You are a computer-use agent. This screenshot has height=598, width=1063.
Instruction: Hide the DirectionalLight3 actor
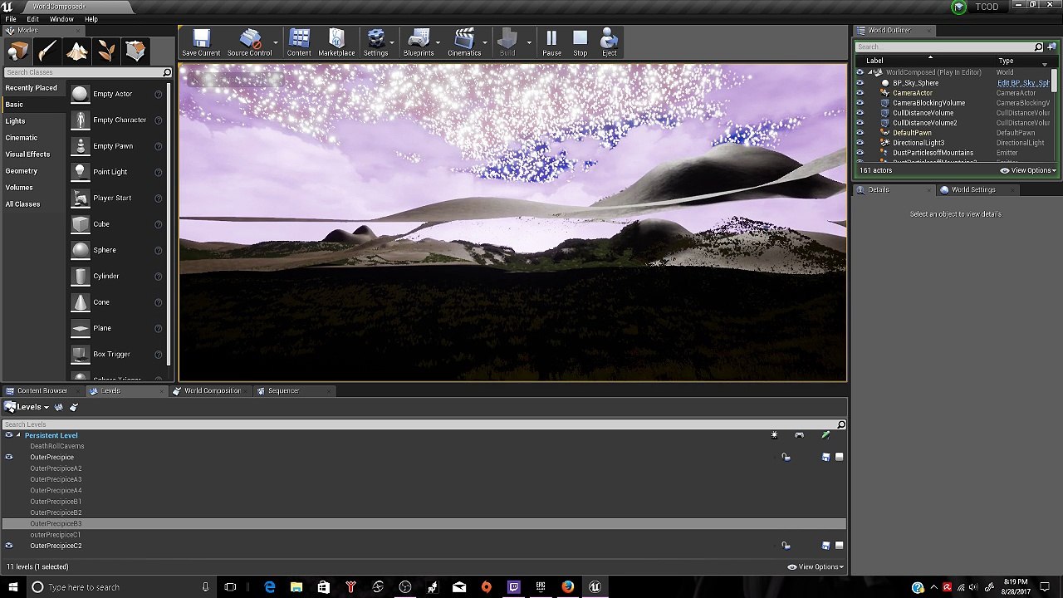(860, 143)
